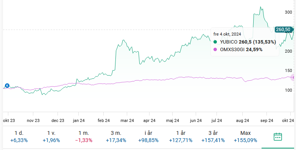The height and width of the screenshot is (150, 296).
Task: Select the 1 d. time period
Action: click(x=19, y=137)
